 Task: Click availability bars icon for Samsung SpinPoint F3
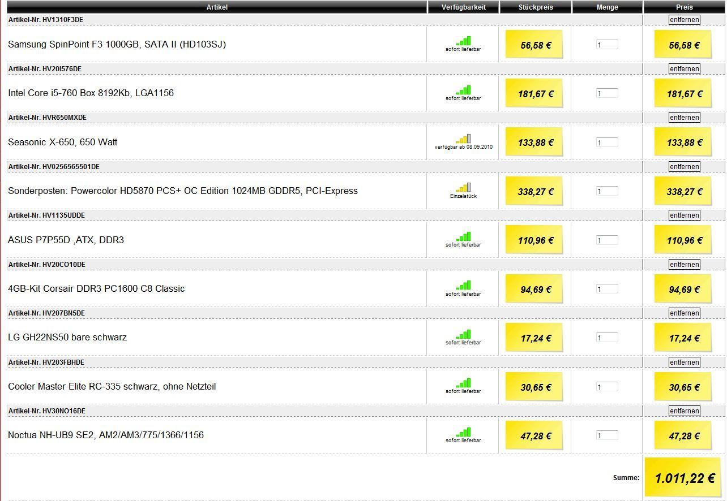click(463, 41)
